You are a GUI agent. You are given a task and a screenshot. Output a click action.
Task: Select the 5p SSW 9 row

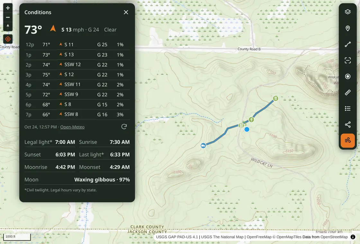pyautogui.click(x=77, y=94)
